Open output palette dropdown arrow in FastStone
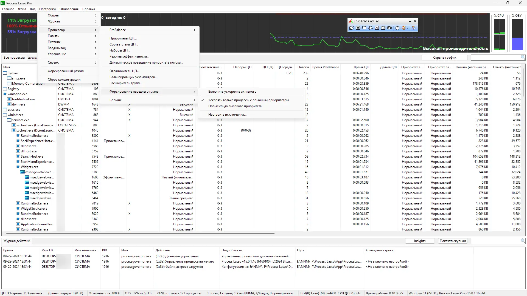Viewport: 527px width, 296px height. (407, 28)
